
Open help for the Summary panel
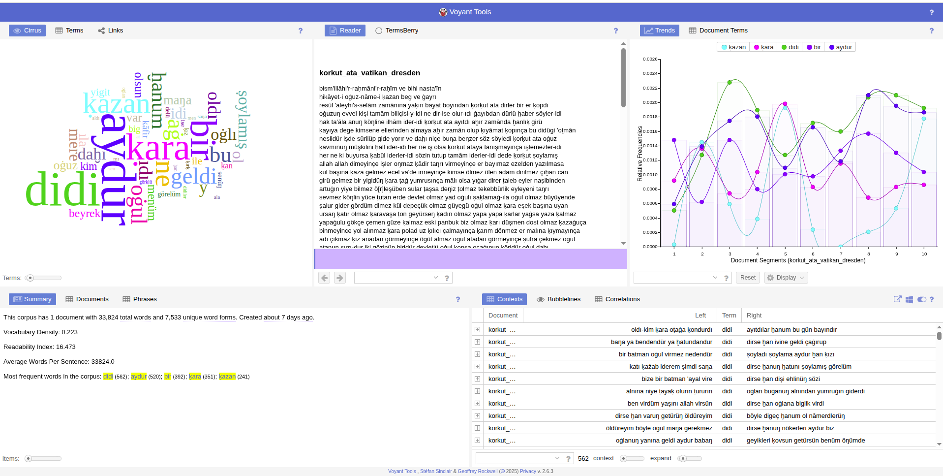pos(457,299)
